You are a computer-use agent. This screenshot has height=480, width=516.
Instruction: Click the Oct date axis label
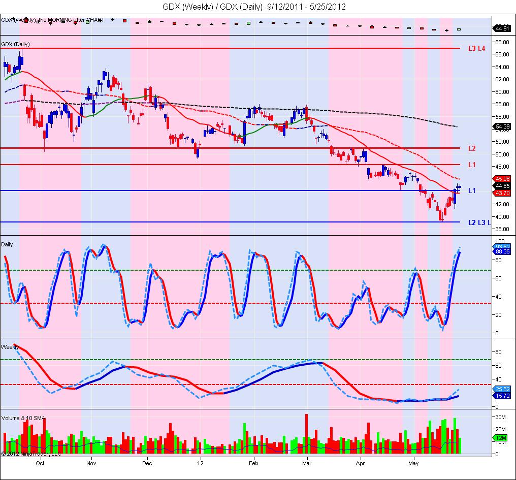40,464
